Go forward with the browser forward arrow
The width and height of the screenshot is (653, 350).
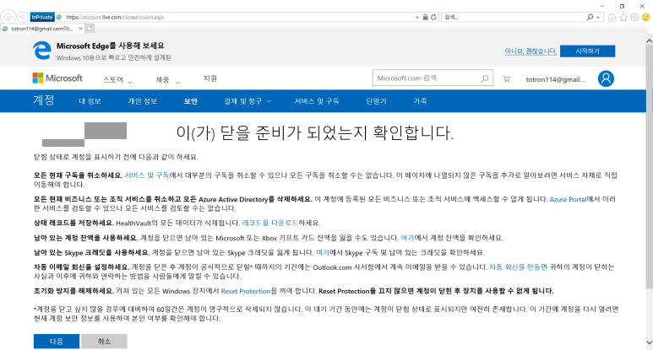[23, 17]
